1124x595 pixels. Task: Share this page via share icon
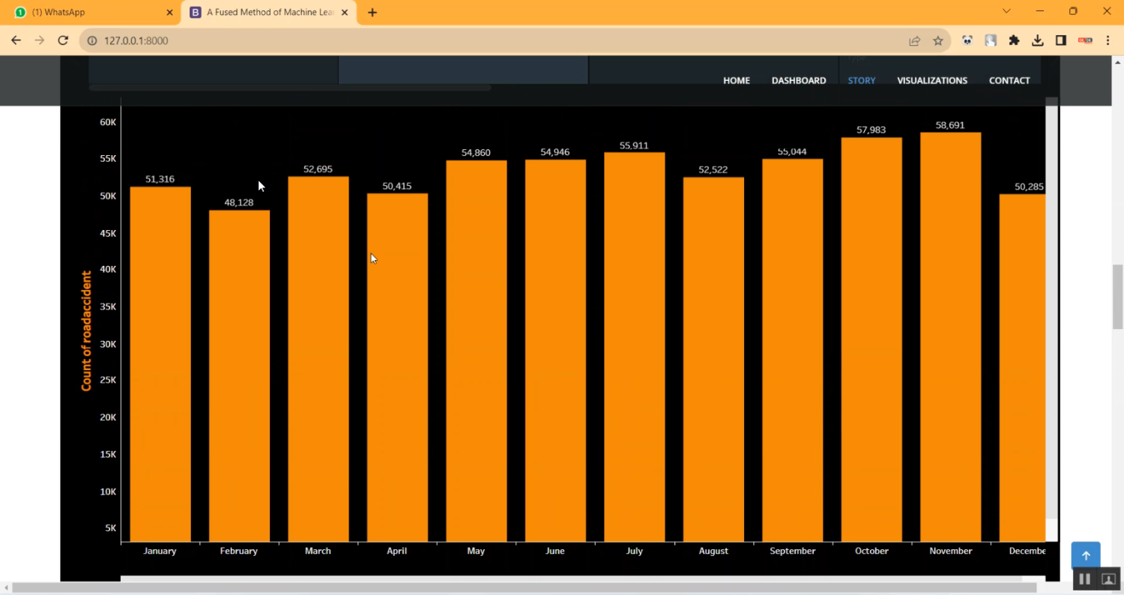[x=914, y=41]
